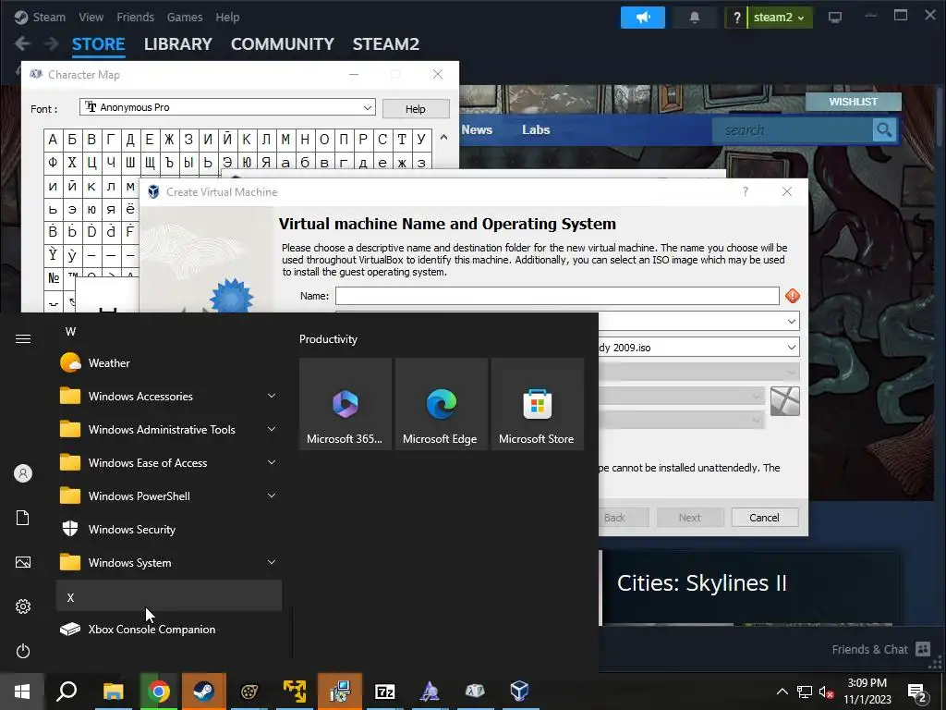Click Help button in Character Map

[416, 109]
